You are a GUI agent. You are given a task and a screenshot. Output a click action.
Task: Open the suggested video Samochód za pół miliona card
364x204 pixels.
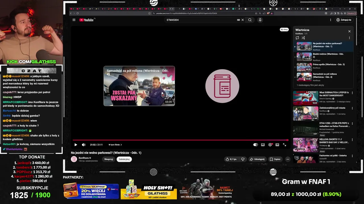pos(139,86)
